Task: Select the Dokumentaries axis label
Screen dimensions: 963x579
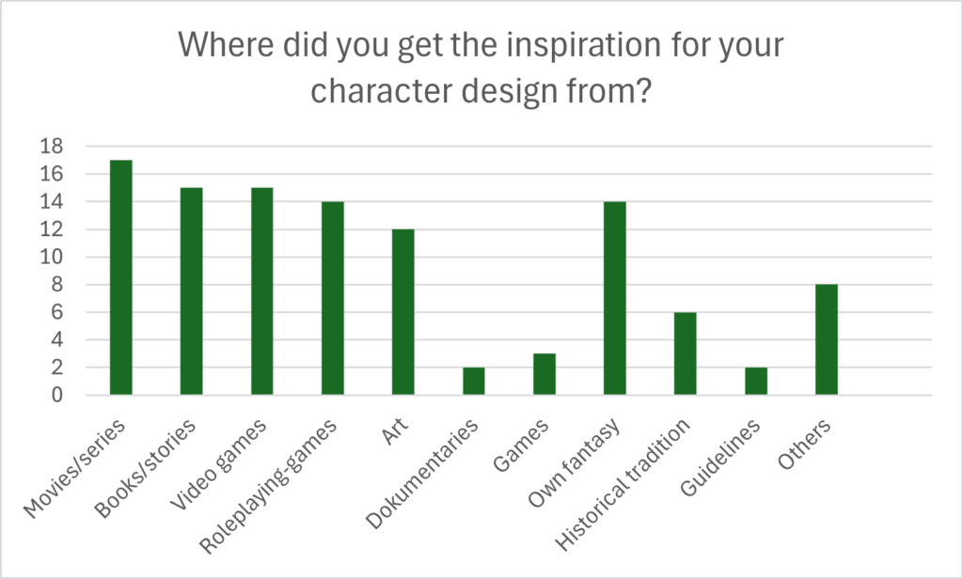Action: tap(422, 474)
